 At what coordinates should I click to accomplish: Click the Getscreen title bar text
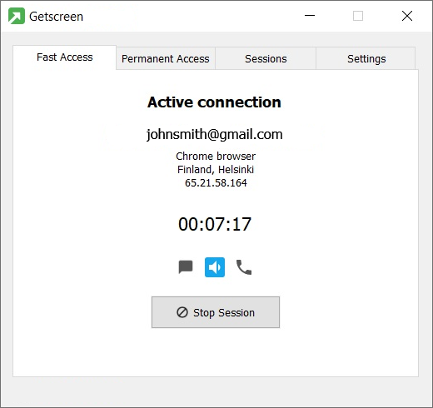[56, 17]
